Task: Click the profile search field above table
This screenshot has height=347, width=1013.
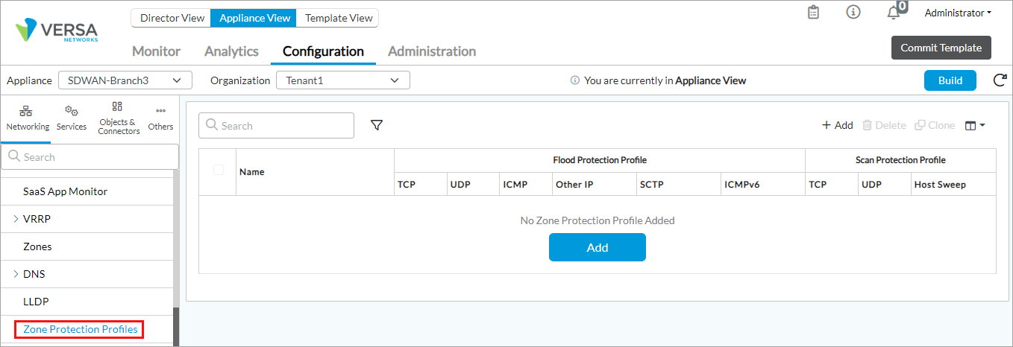Action: click(x=277, y=126)
